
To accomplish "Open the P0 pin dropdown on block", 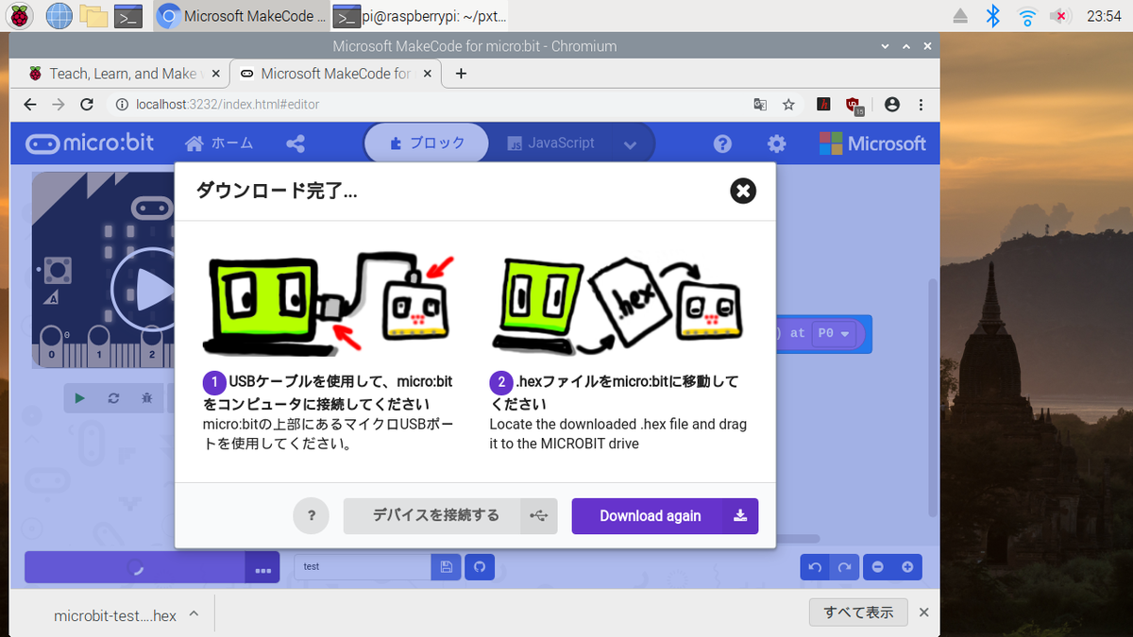I will (x=834, y=334).
